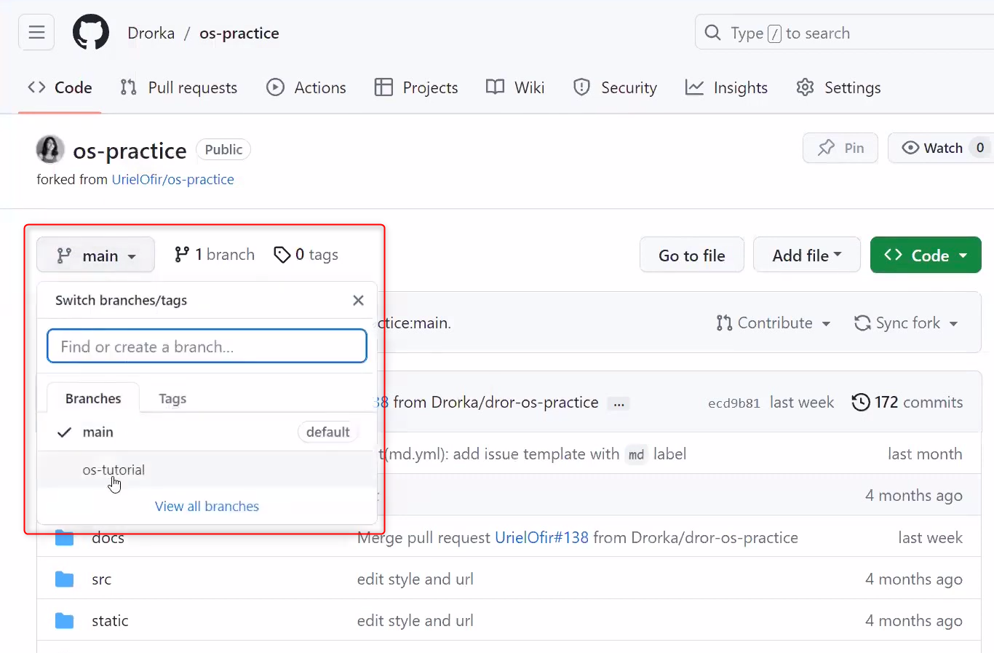Click the src folder icon

[x=65, y=579]
